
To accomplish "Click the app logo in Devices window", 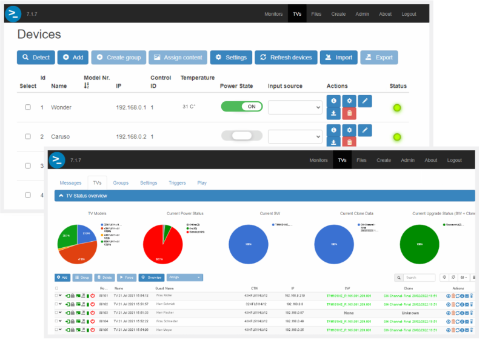I will click(x=13, y=13).
